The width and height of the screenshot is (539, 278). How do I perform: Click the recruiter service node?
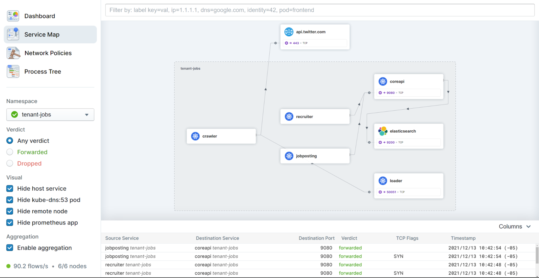point(315,117)
